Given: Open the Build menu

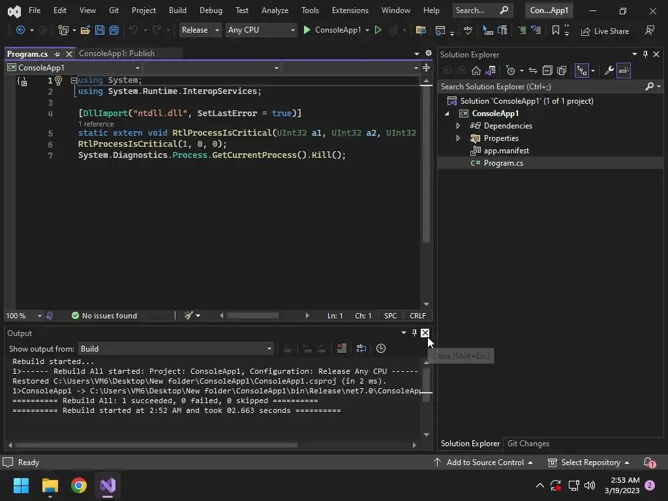Looking at the screenshot, I should tap(177, 10).
